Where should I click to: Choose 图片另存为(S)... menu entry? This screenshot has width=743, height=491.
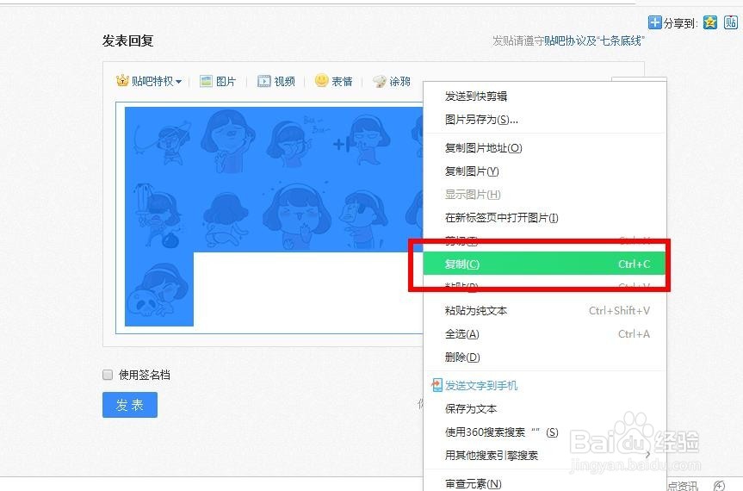(545, 120)
